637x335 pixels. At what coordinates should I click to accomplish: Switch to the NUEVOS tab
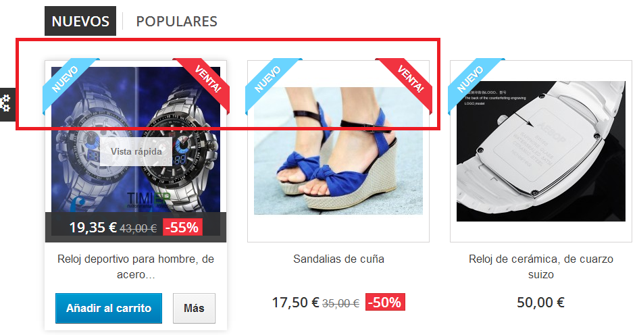point(80,21)
